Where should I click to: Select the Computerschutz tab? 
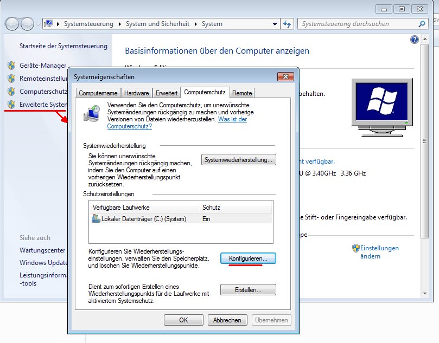(x=205, y=92)
